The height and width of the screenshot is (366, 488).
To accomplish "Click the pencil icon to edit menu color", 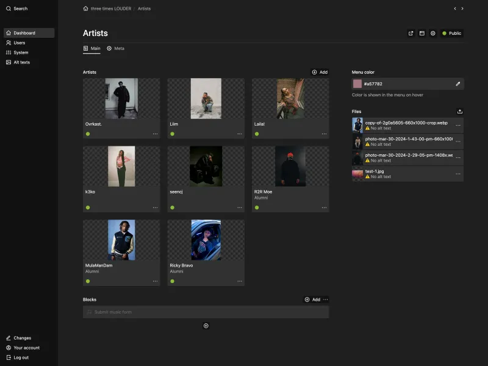I will tap(458, 84).
